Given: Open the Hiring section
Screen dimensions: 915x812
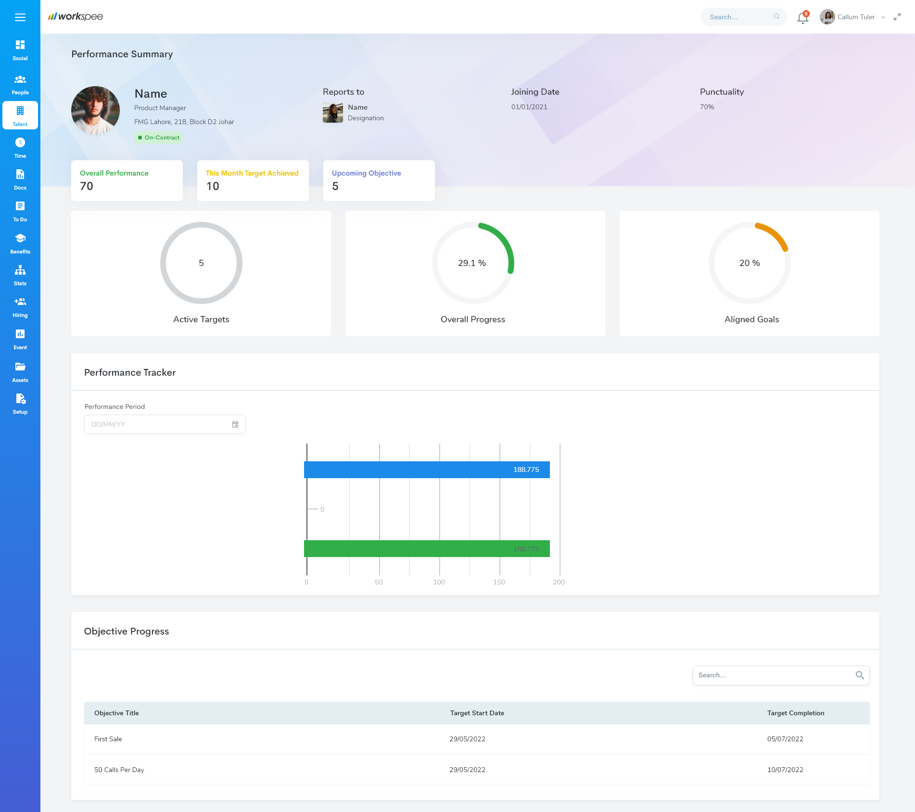Looking at the screenshot, I should [20, 306].
